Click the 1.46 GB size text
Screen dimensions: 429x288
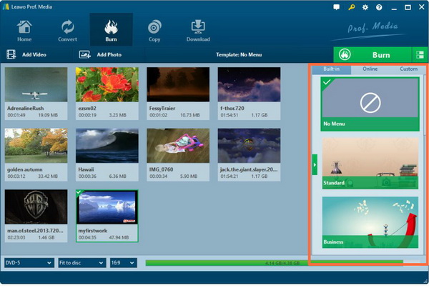coord(46,237)
